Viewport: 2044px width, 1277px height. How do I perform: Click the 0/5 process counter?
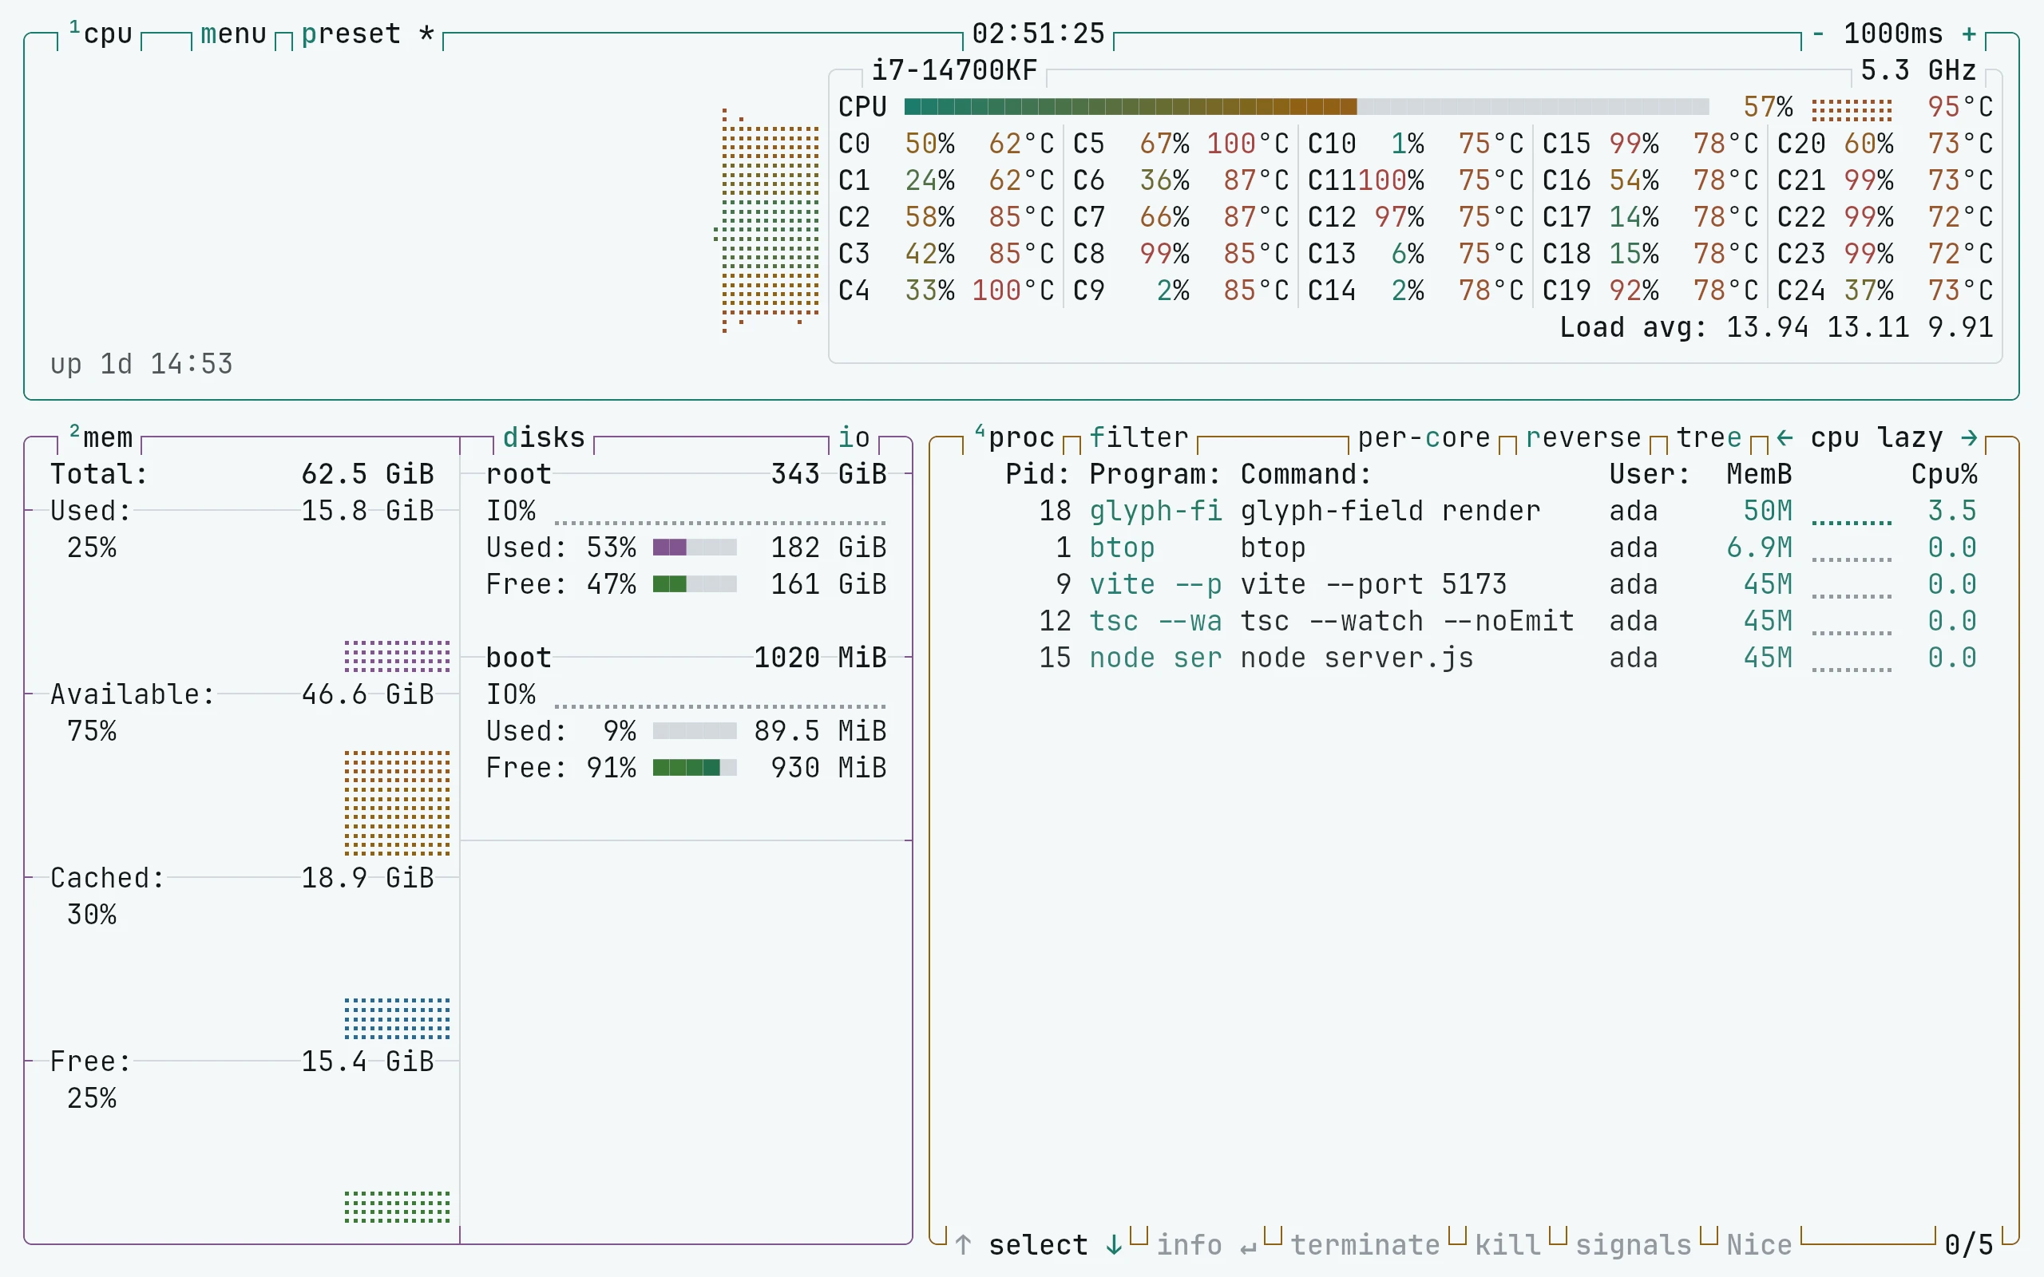1969,1245
